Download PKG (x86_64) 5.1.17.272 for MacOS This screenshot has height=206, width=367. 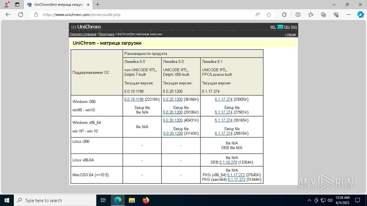pyautogui.click(x=236, y=175)
